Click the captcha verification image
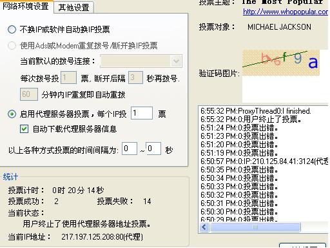The height and width of the screenshot is (248, 330). (281, 63)
